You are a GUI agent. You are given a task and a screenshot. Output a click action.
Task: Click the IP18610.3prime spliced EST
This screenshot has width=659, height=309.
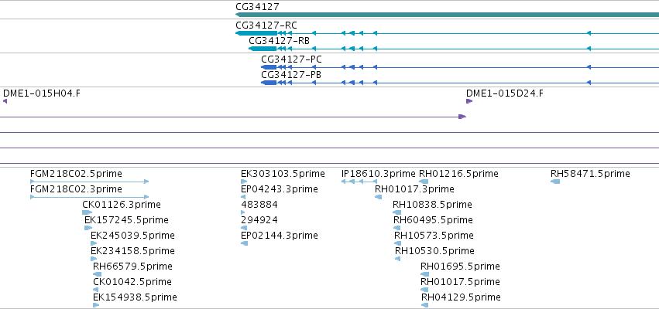[x=359, y=182]
